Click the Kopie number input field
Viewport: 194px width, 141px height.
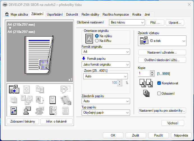point(144,74)
